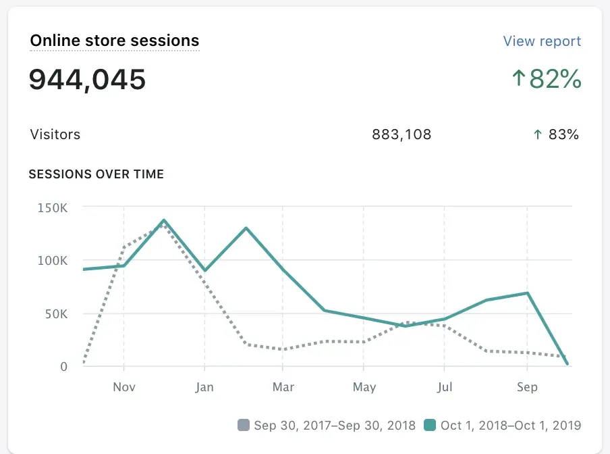Click the May label on the x-axis
610x454 pixels.
(364, 387)
